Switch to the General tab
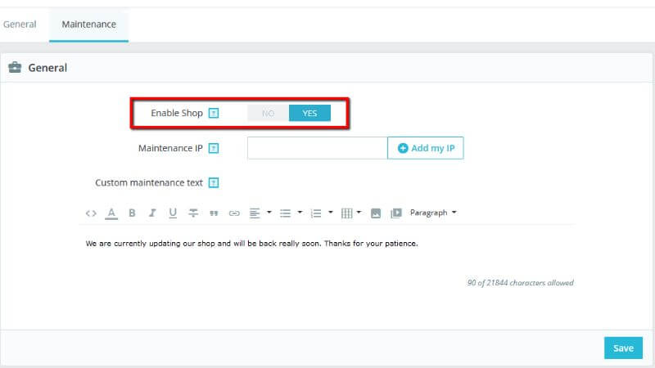655x368 pixels. tap(20, 25)
